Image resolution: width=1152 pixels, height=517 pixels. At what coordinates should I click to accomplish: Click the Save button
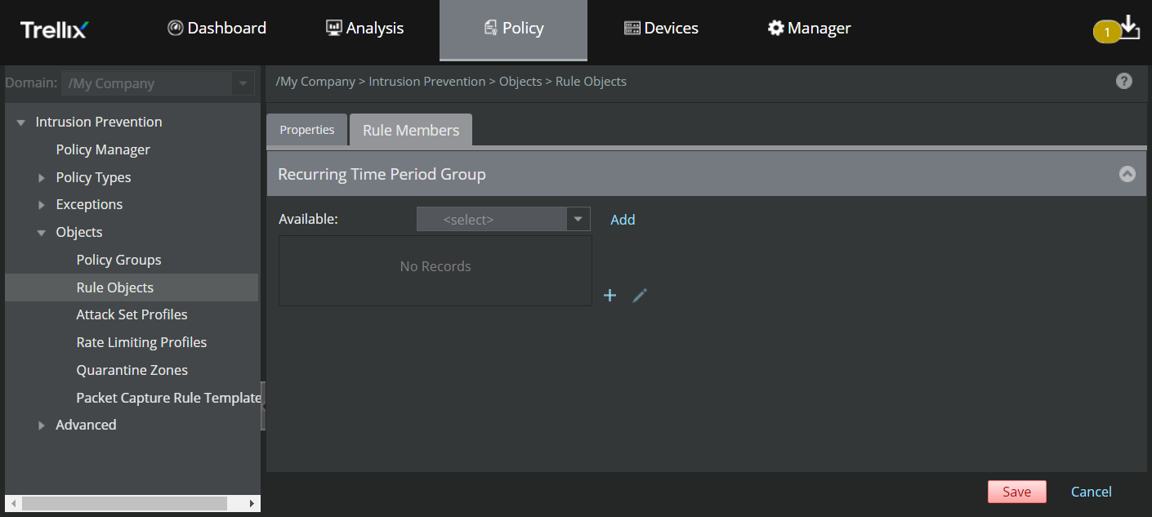point(1017,492)
